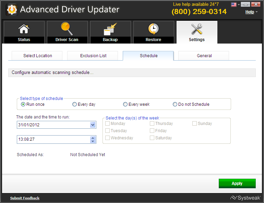Open the language dropdown arrow beside the flag
Viewport: 264px width, 203px height.
239,5
